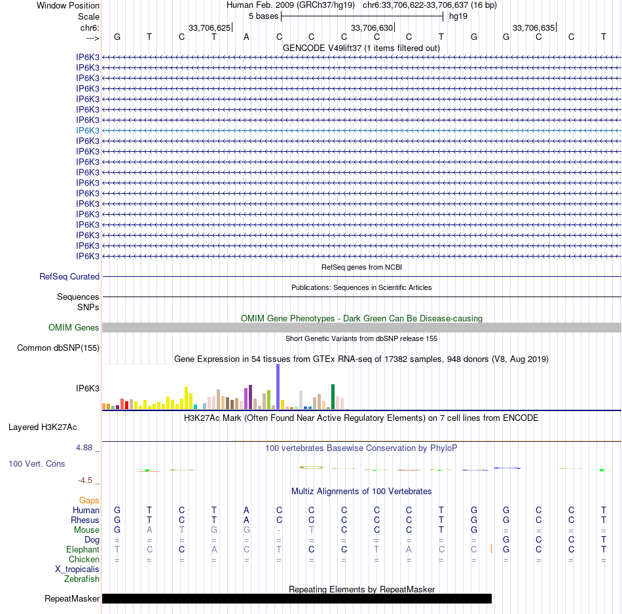Viewport: 622px width, 614px height.
Task: Click the dash gap character in the Mouse row
Action: [279, 530]
